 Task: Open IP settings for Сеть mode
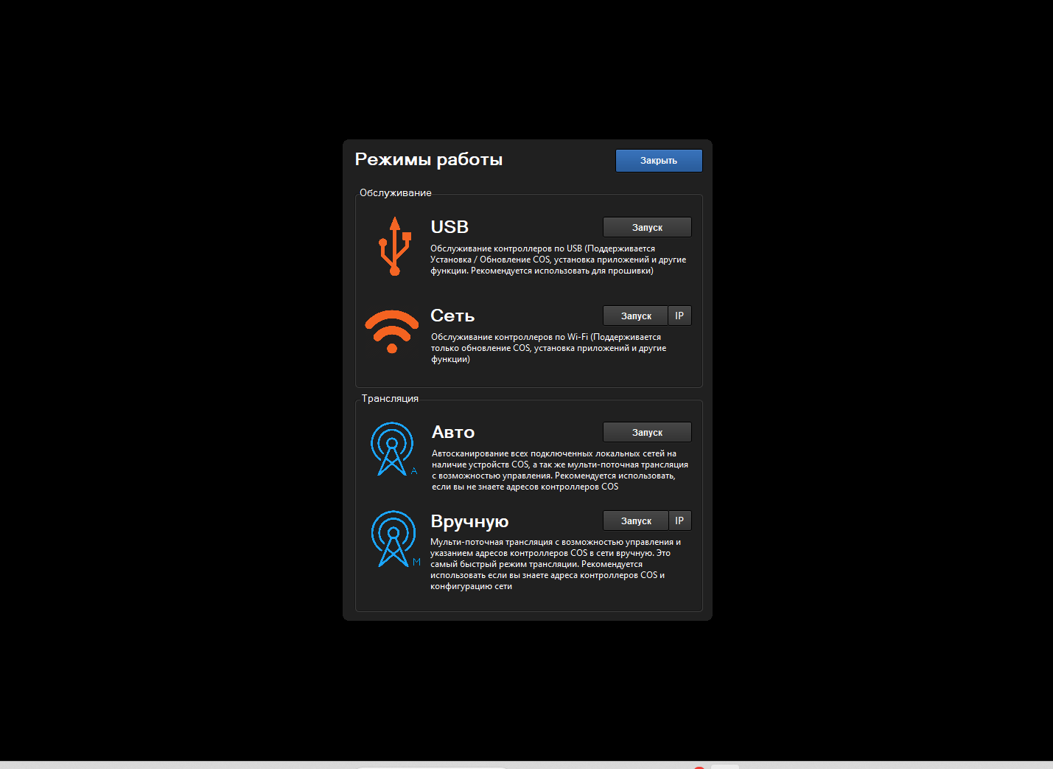[x=679, y=316]
